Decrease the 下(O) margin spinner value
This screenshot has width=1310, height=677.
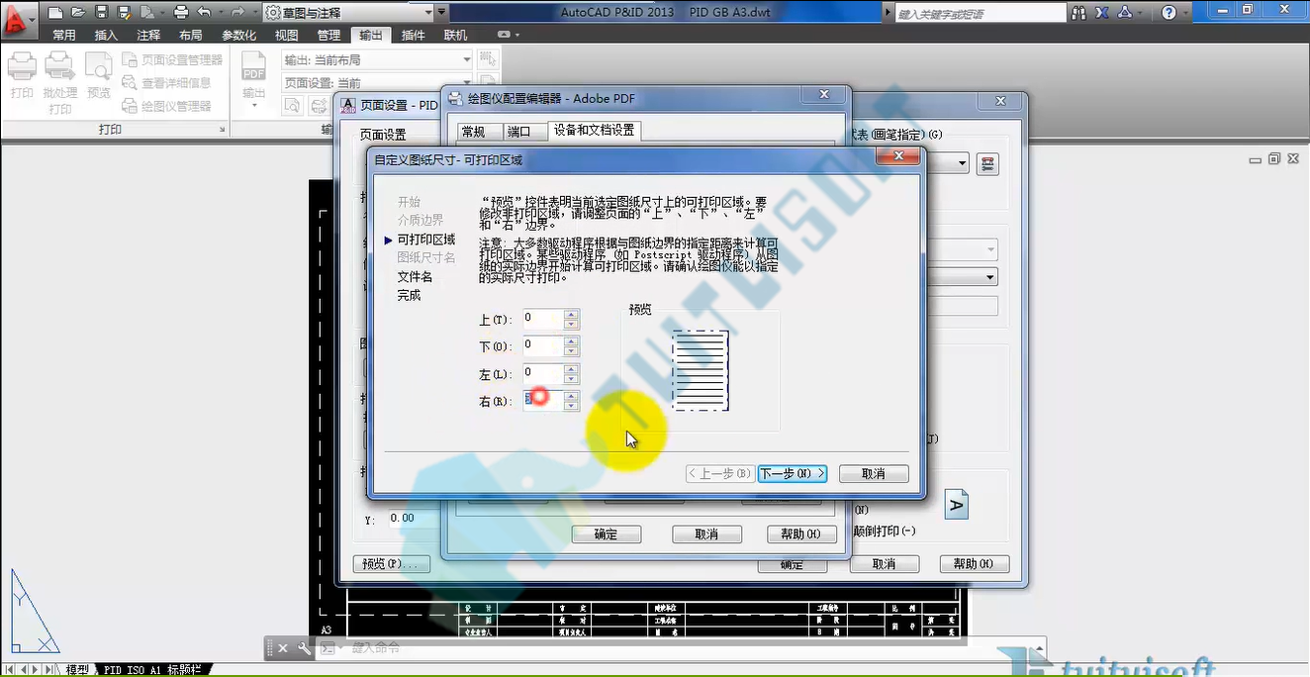point(571,351)
